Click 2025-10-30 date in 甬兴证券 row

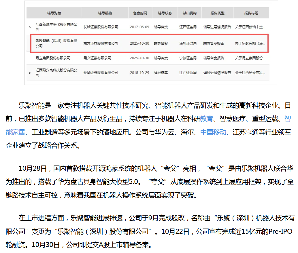coord(139,58)
